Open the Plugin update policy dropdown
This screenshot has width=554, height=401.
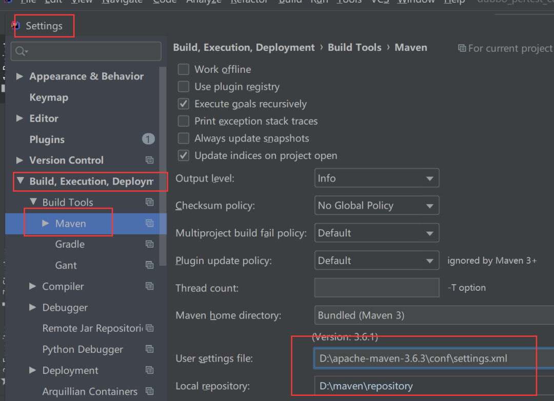[x=377, y=260]
